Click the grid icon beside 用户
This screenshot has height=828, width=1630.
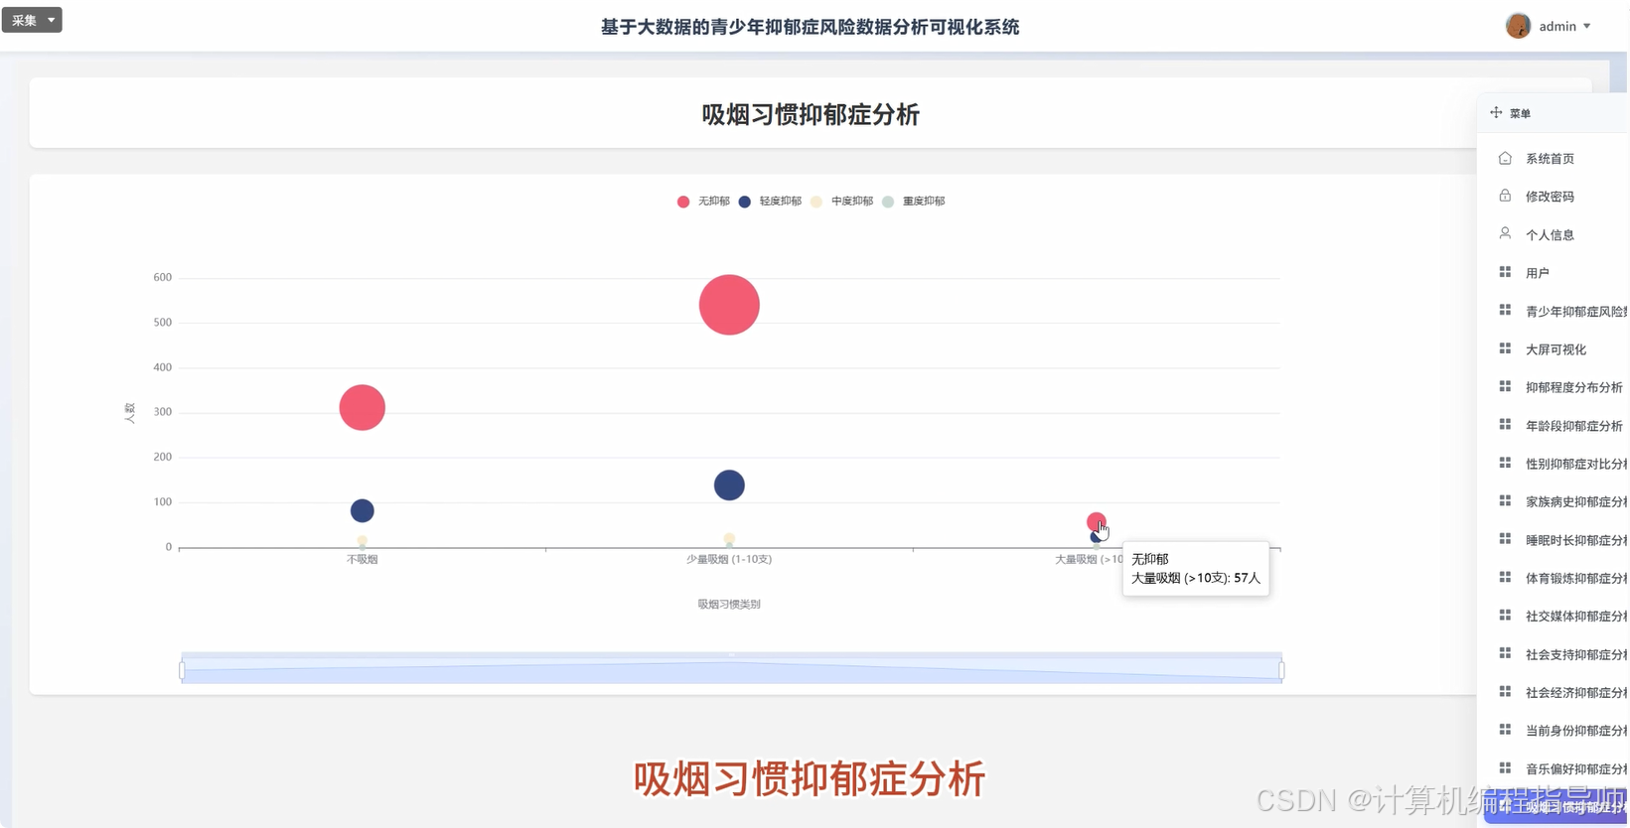coord(1505,272)
